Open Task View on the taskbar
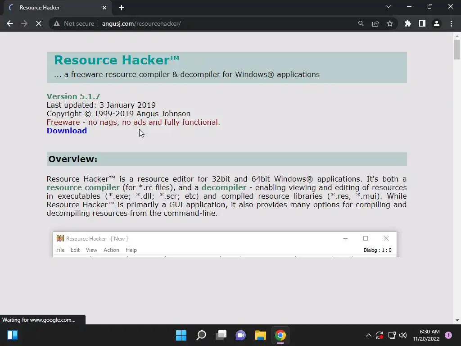The width and height of the screenshot is (461, 346). (x=221, y=335)
